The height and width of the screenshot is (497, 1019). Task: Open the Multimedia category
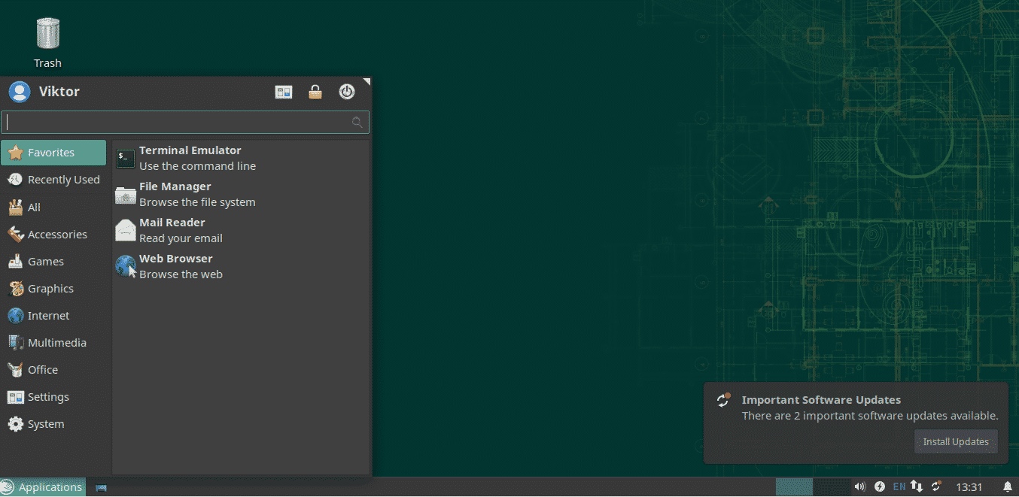click(x=53, y=342)
